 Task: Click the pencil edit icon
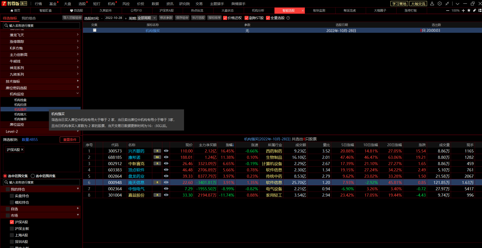[474, 10]
